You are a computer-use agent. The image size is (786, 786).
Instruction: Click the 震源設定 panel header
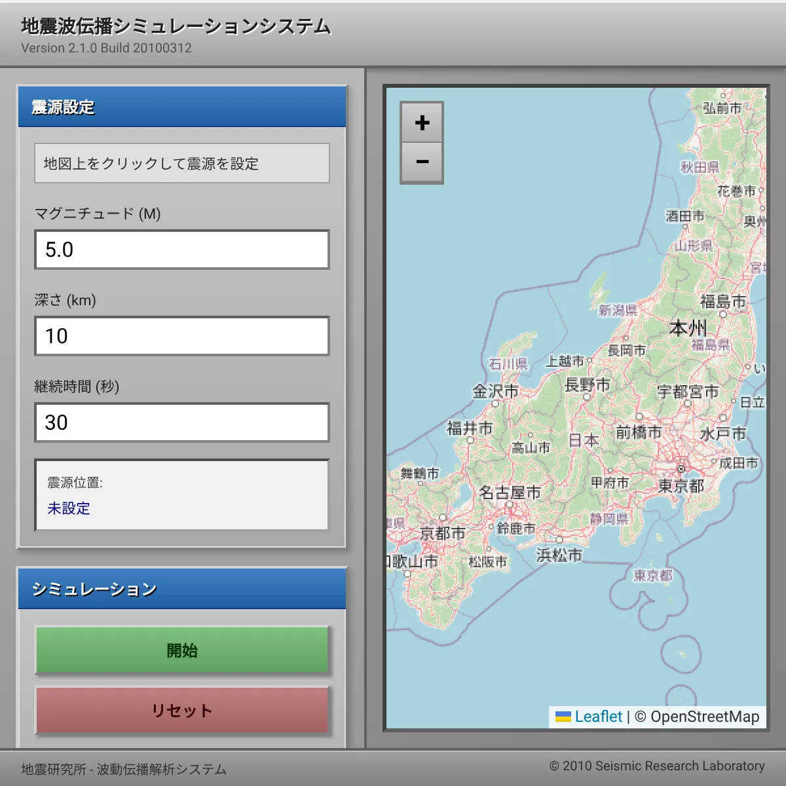(182, 107)
